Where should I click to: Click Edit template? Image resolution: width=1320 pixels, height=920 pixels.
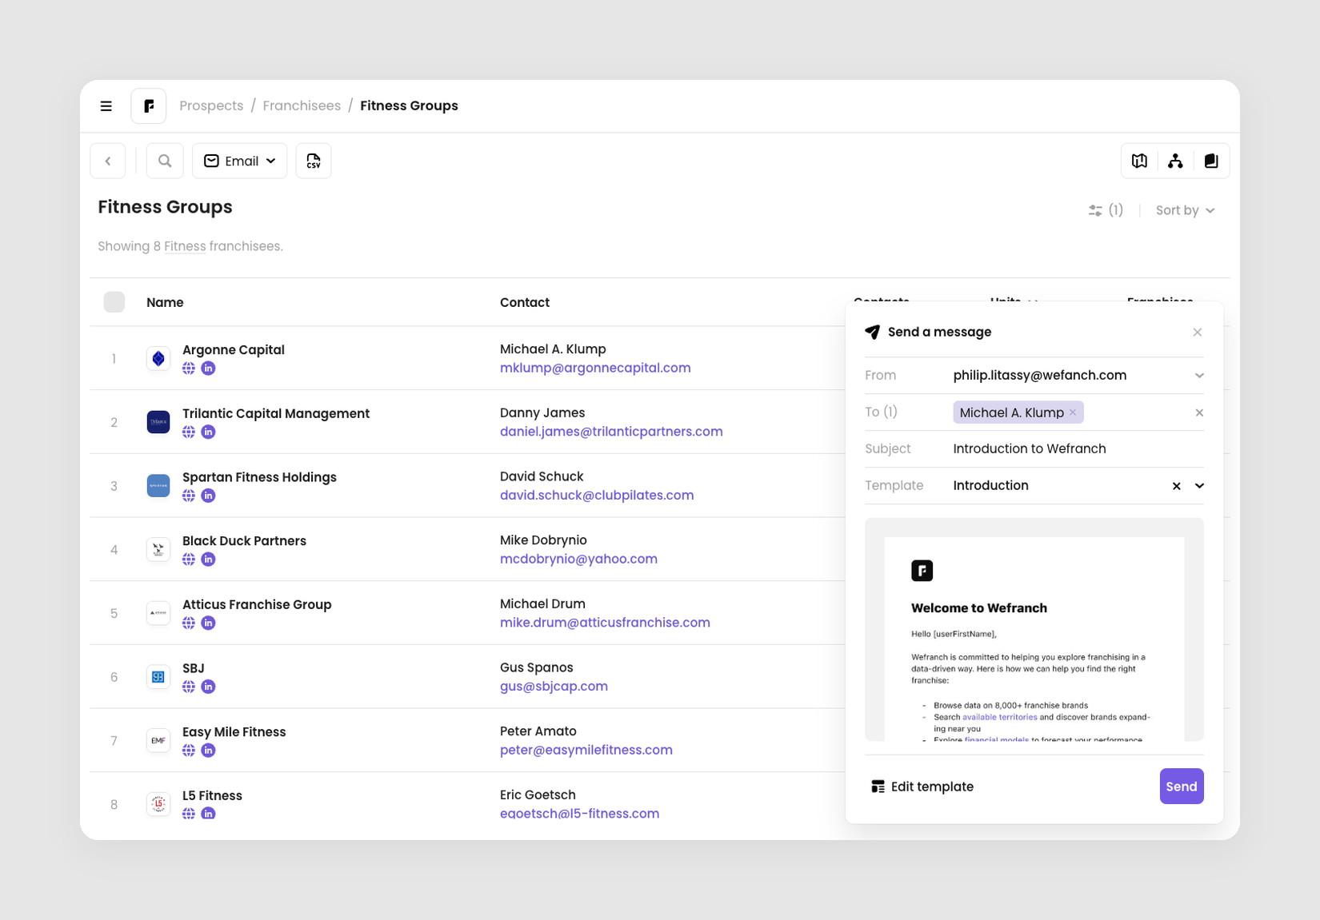(x=922, y=787)
